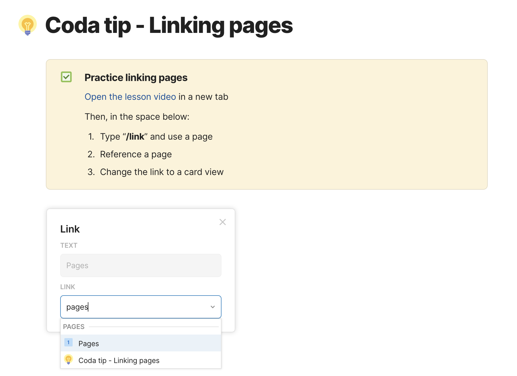Click "Change the link to a card view" step
Image resolution: width=517 pixels, height=376 pixels.
162,172
